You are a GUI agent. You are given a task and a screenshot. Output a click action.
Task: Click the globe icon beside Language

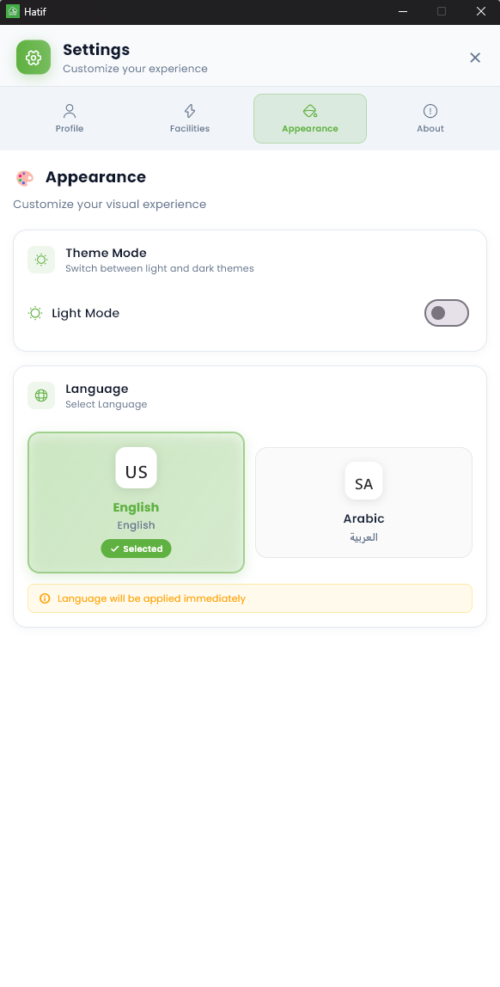40,395
